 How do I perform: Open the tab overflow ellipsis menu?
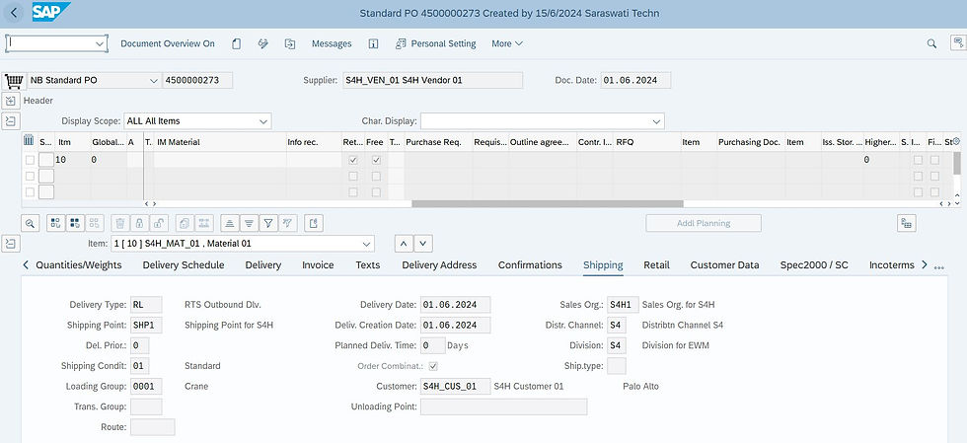pos(939,267)
